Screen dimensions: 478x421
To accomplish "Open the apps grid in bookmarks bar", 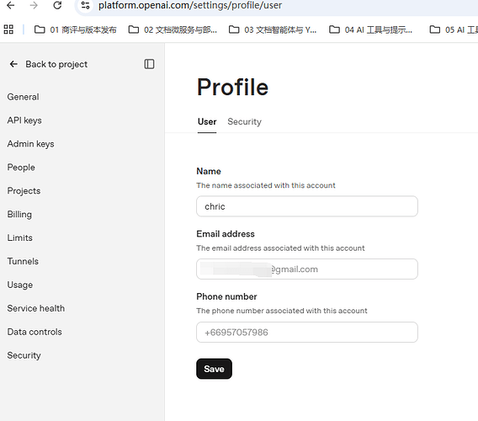I will click(x=8, y=29).
